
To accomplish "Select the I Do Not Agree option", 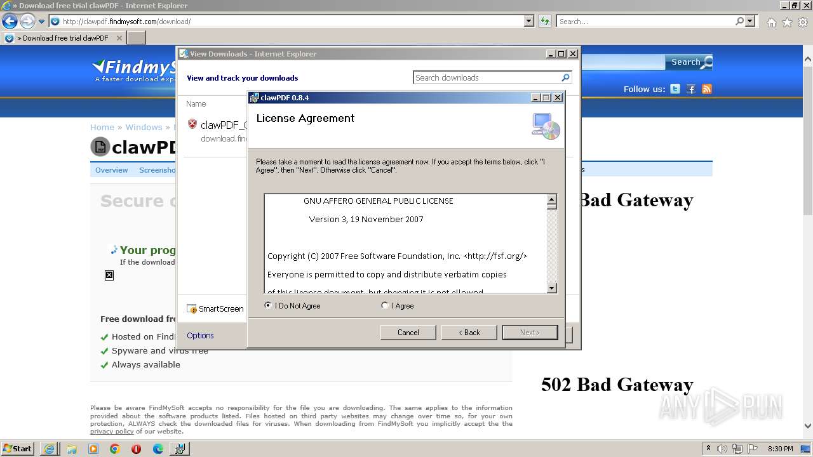I will [267, 306].
